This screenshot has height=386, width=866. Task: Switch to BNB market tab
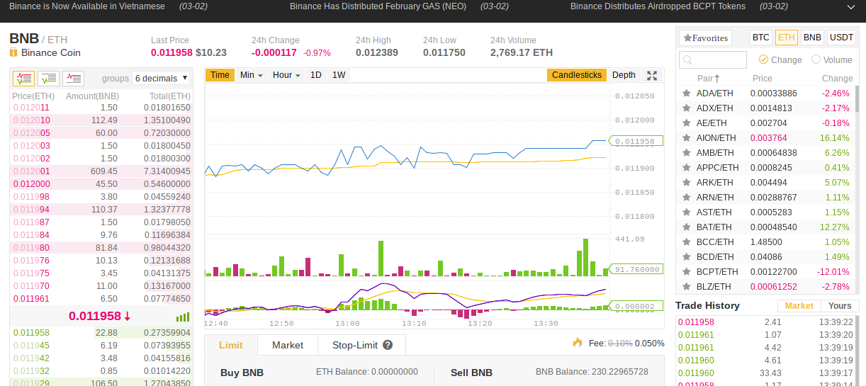click(x=812, y=38)
